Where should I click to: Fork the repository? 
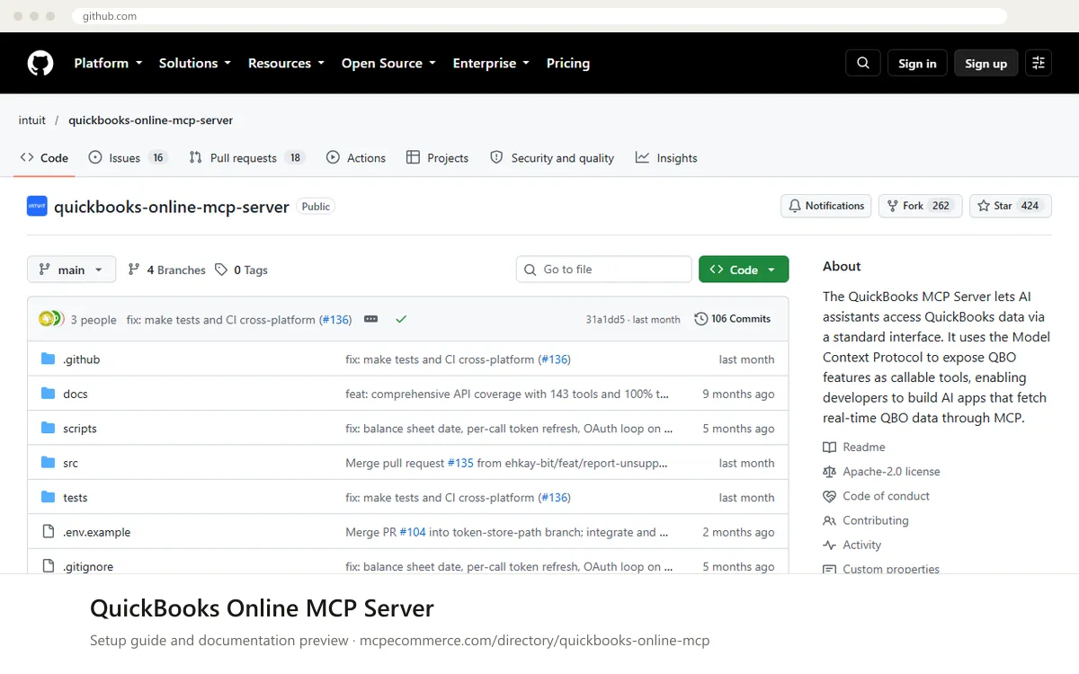point(921,206)
